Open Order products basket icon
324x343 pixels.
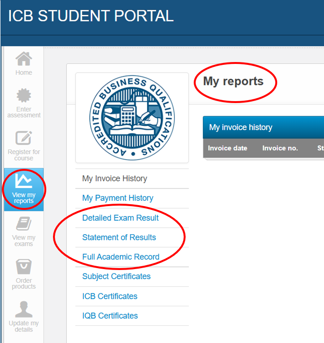click(24, 267)
